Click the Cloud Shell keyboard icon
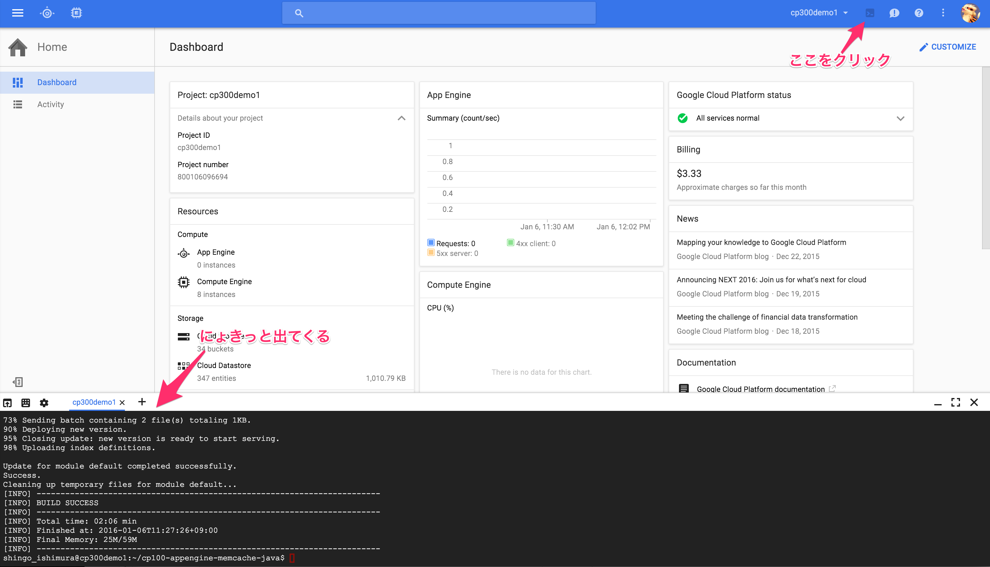The height and width of the screenshot is (567, 990). (x=26, y=403)
